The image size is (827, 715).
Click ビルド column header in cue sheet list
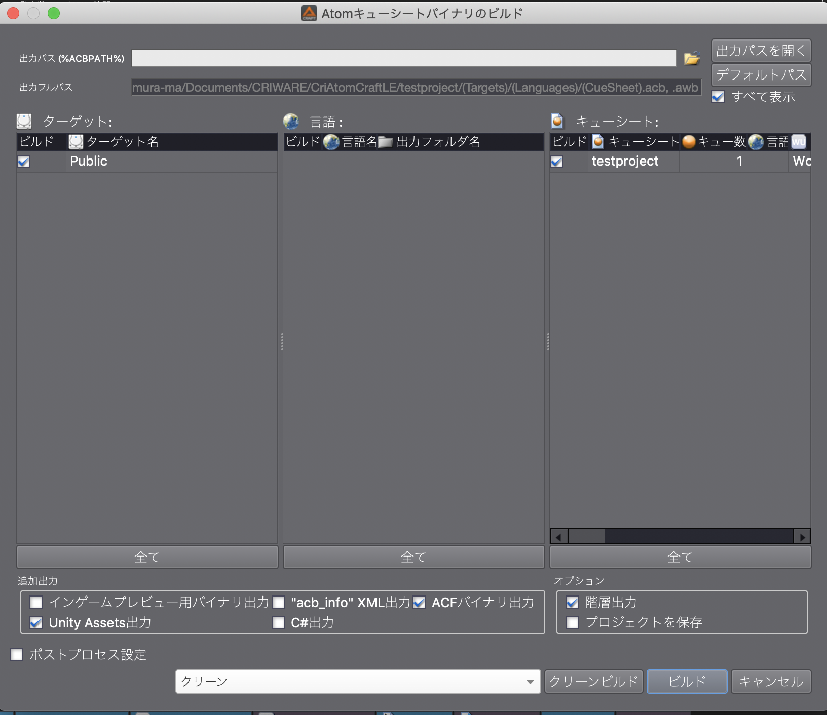(569, 141)
